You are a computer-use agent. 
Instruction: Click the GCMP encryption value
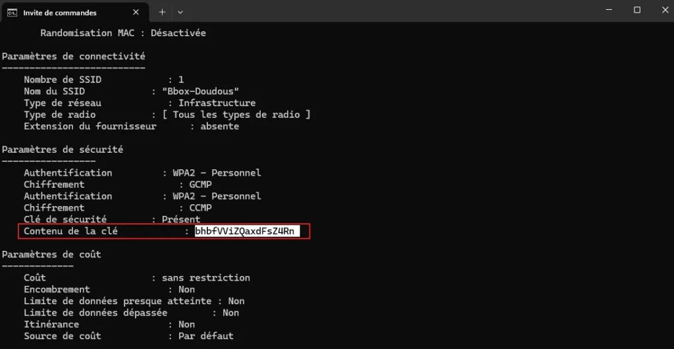pos(201,184)
